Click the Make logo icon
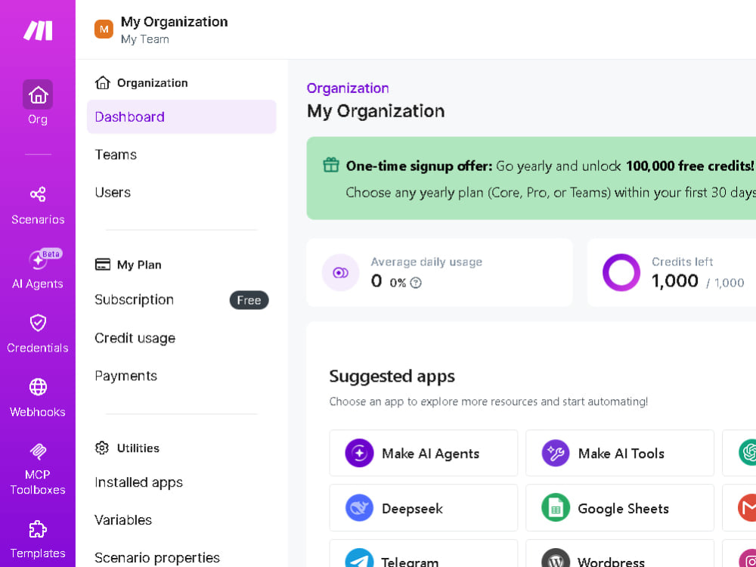This screenshot has width=756, height=567. click(x=38, y=30)
